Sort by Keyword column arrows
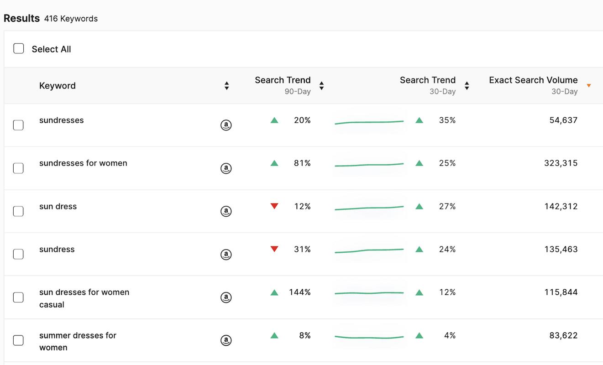 coord(226,86)
